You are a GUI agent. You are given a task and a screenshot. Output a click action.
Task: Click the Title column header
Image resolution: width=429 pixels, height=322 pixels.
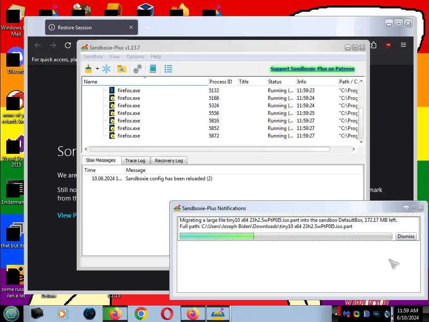tap(252, 82)
